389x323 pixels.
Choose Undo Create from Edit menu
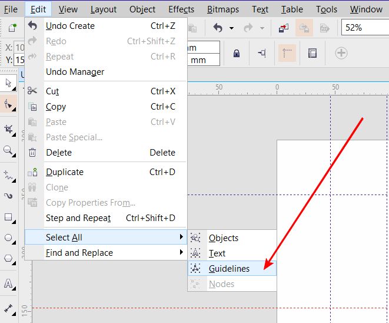pos(106,26)
